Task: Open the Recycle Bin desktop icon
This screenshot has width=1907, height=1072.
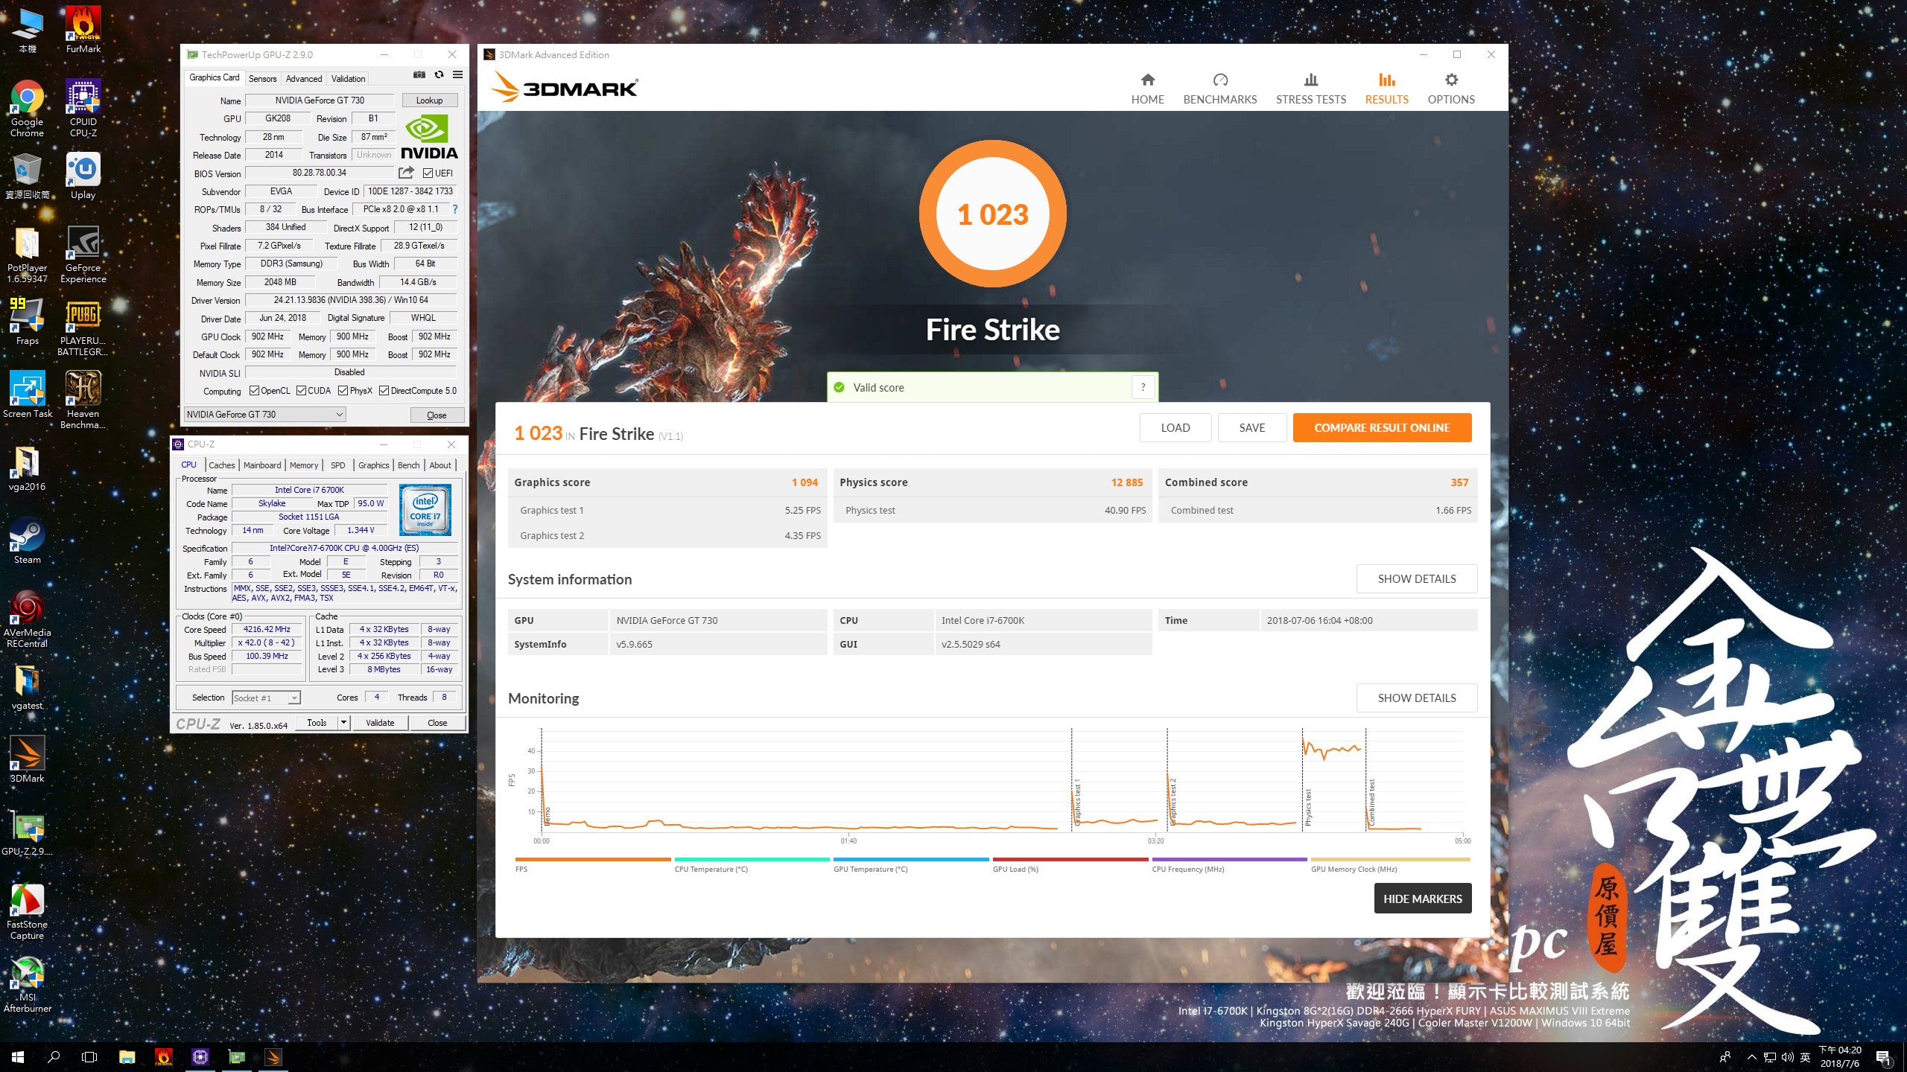Action: [27, 176]
